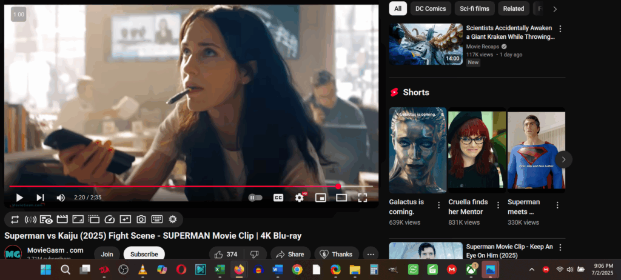The image size is (621, 280).
Task: Toggle the autoplay switch in player
Action: pyautogui.click(x=255, y=198)
